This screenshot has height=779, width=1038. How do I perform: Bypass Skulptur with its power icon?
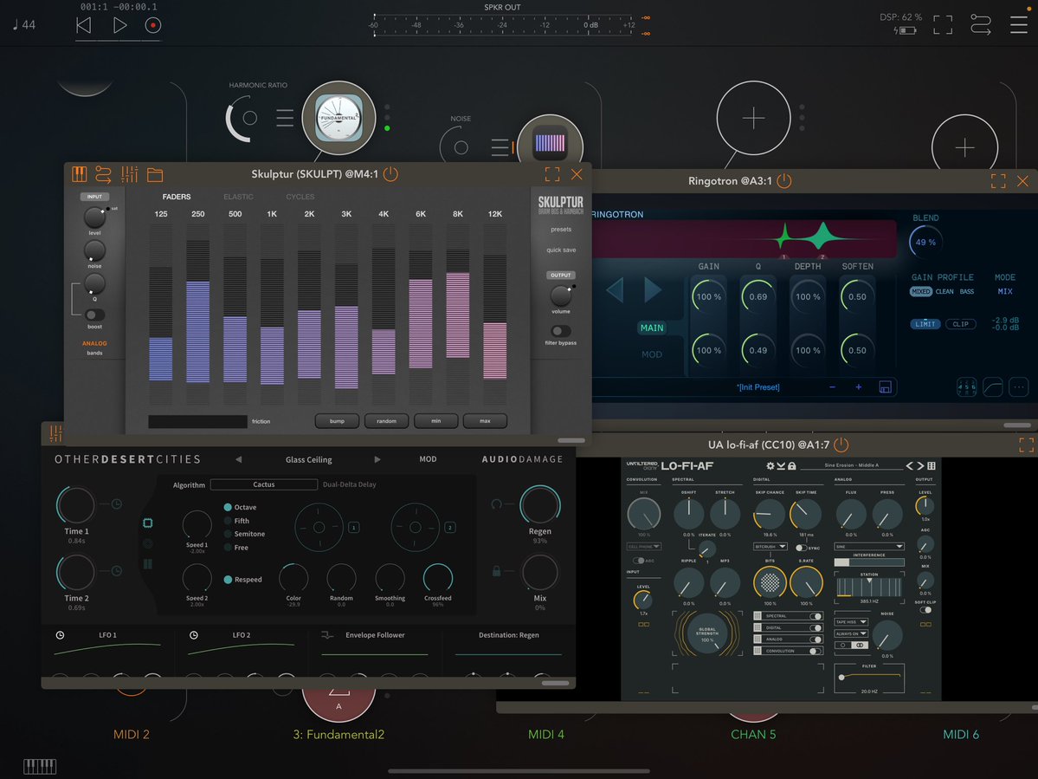click(x=390, y=174)
